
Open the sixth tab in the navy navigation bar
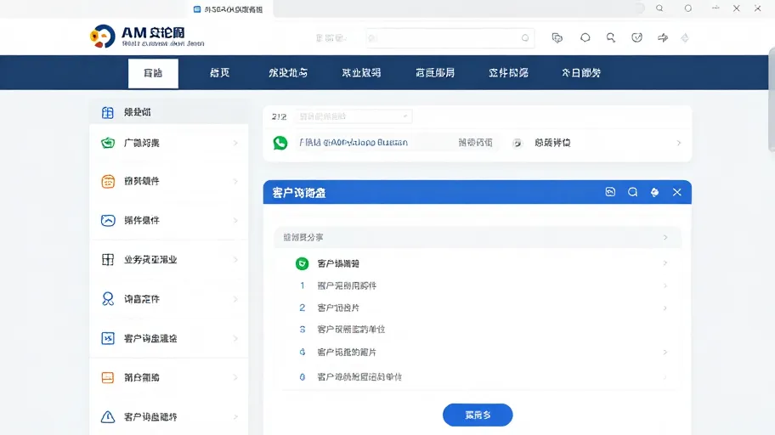pos(508,73)
